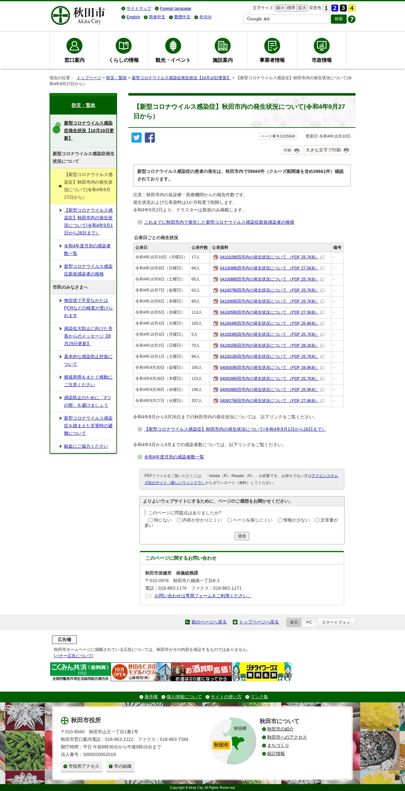Click PDF icon for 041010 report

click(x=216, y=257)
